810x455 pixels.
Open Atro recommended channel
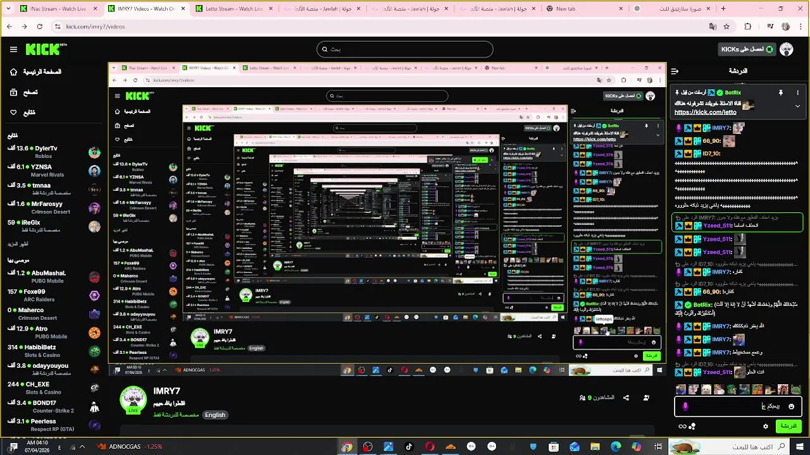pos(54,332)
